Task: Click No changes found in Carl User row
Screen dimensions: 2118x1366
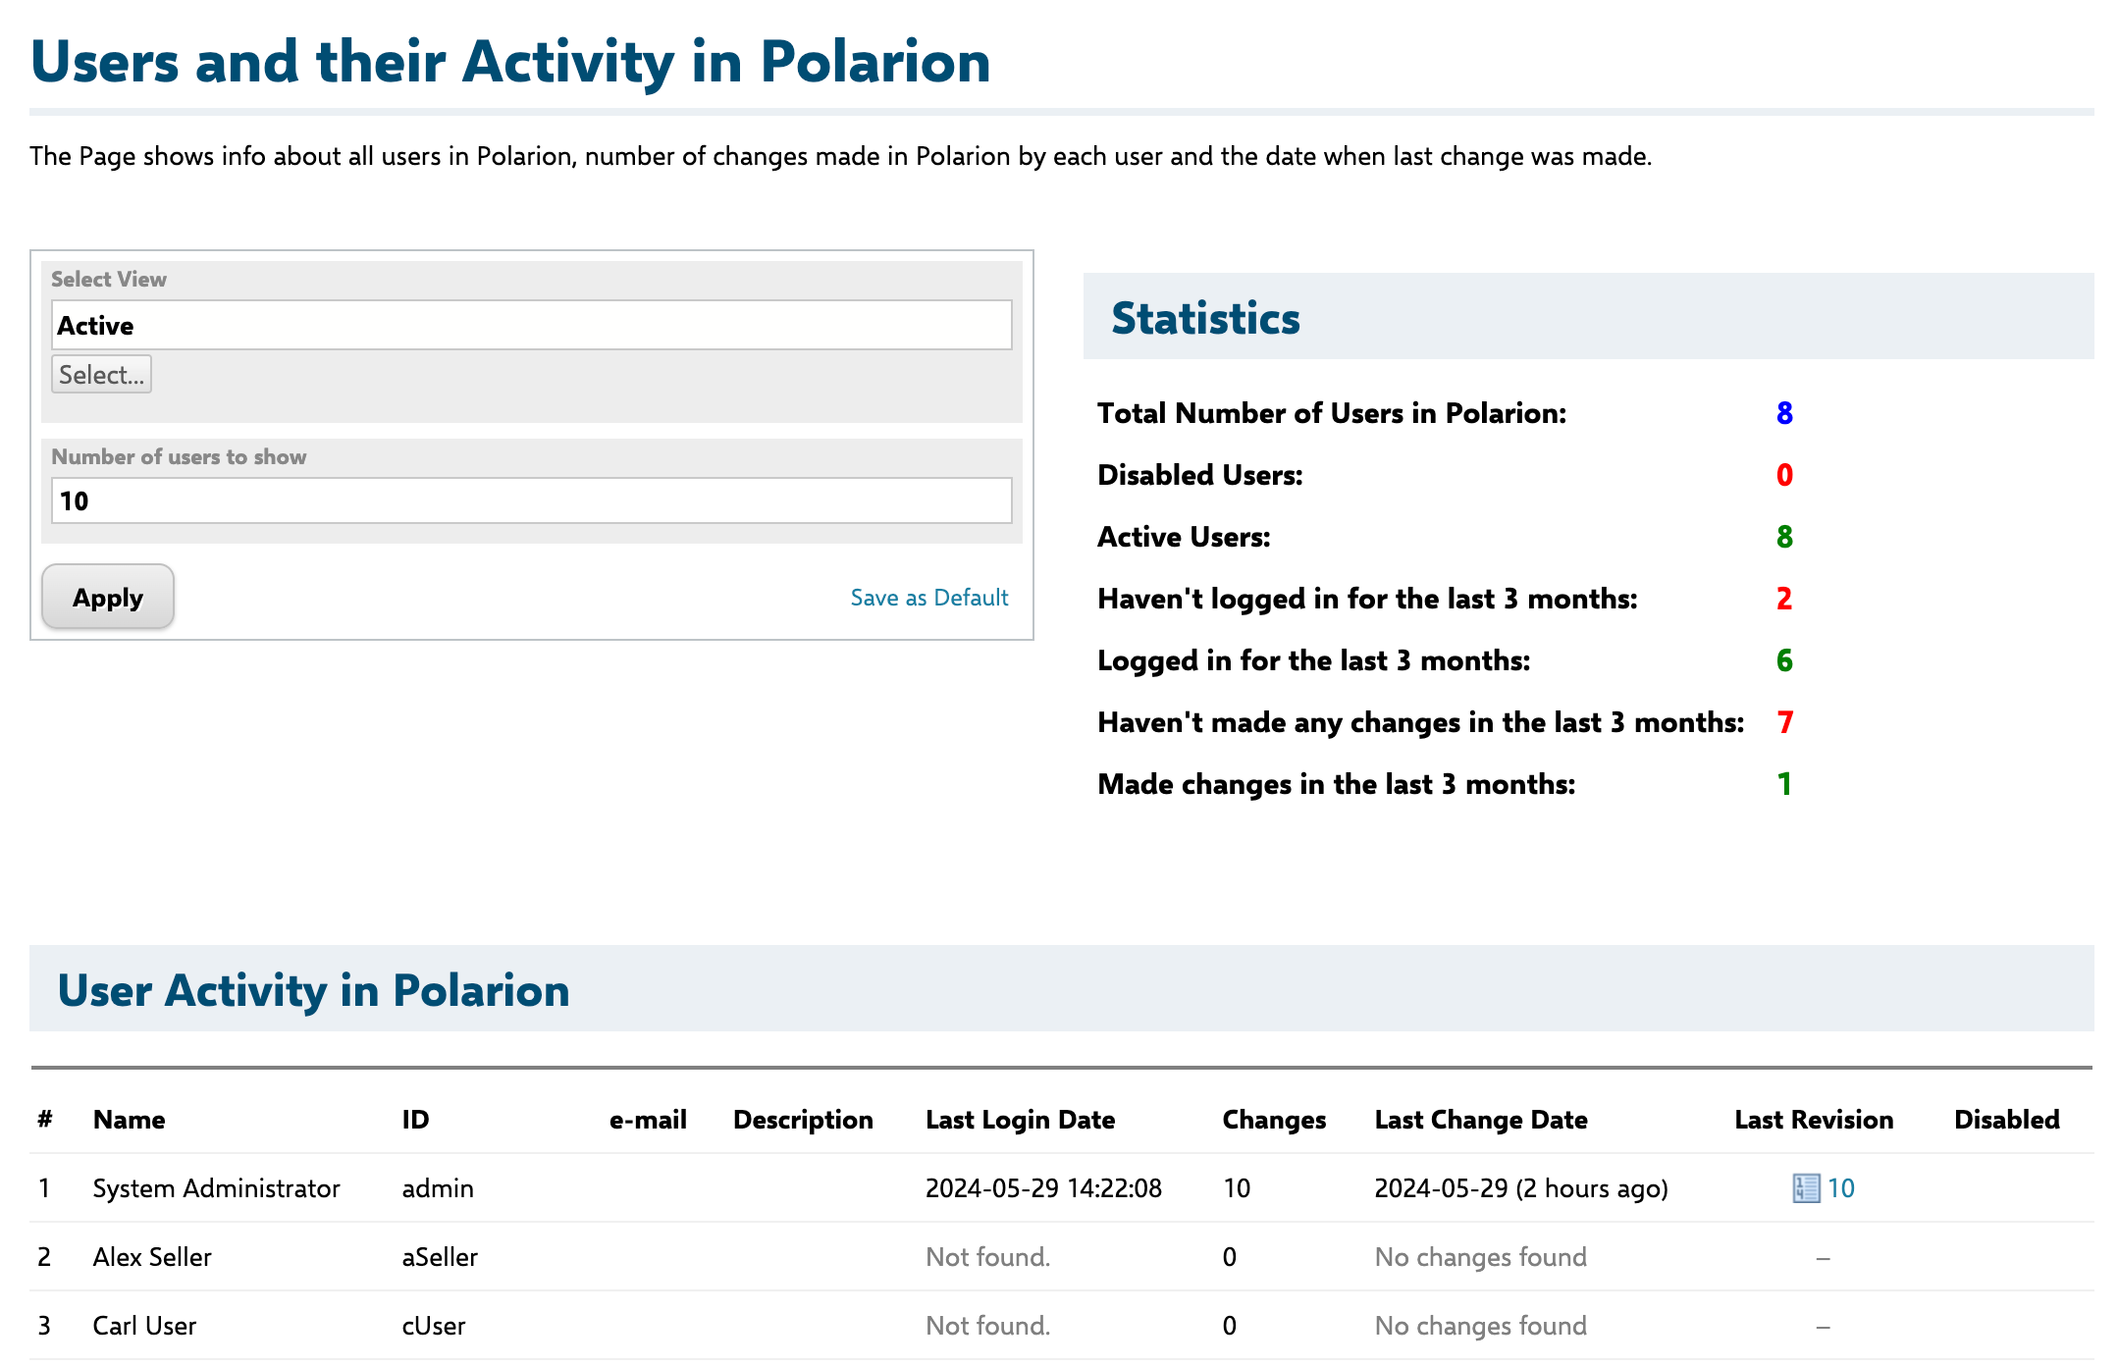Action: [x=1480, y=1326]
